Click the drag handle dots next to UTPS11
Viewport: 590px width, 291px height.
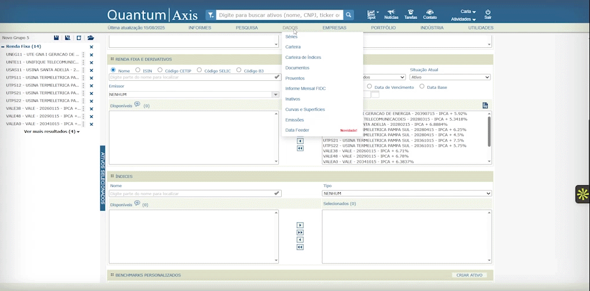(x=83, y=78)
